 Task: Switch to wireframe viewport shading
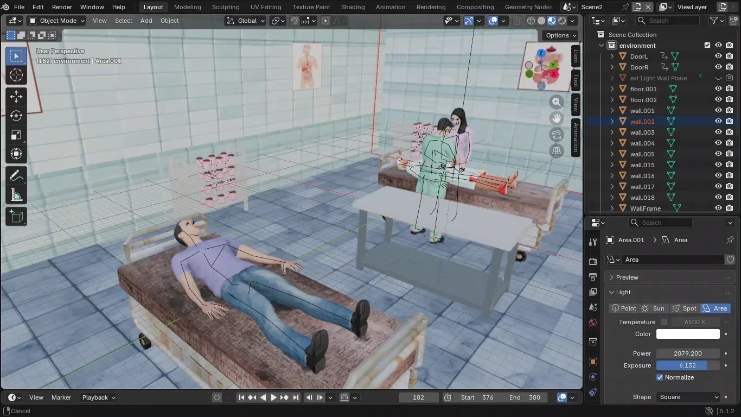click(x=531, y=21)
